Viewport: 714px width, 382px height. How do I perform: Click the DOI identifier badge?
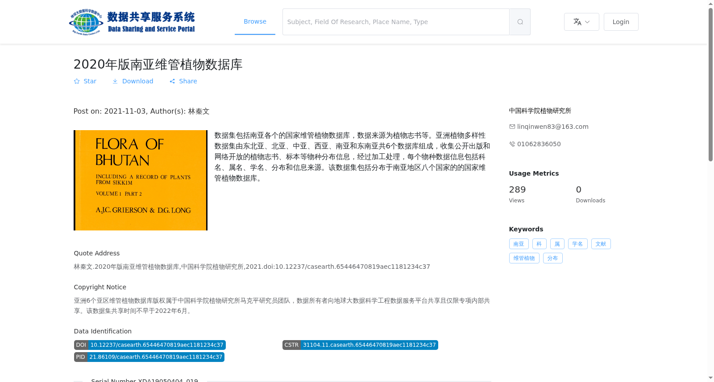pos(149,345)
